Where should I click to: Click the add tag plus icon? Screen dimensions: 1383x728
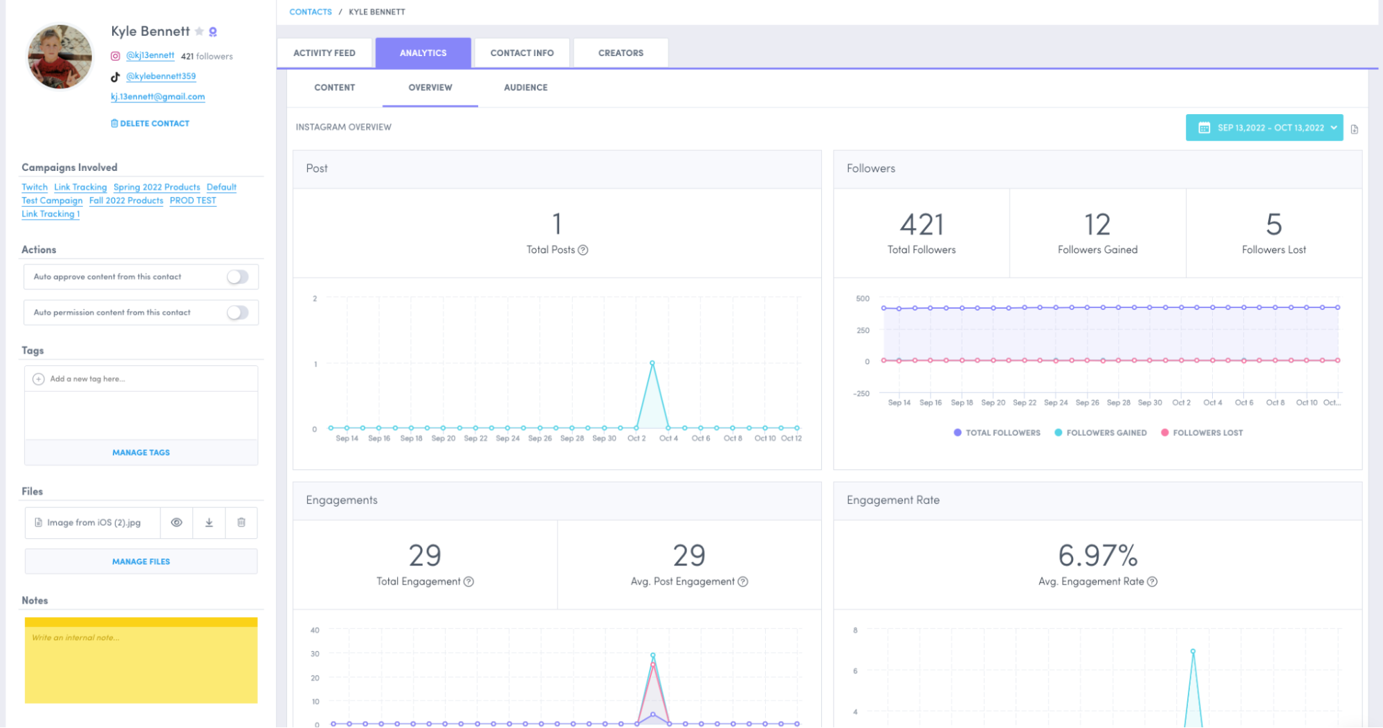(39, 379)
